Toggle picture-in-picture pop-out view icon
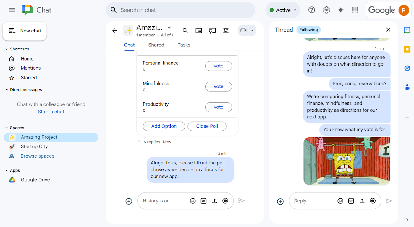Screen dimensions: 414x227 199,30
